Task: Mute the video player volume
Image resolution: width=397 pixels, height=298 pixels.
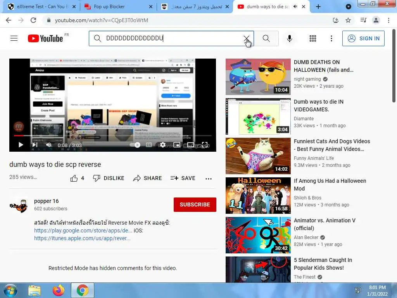Action: (48, 145)
